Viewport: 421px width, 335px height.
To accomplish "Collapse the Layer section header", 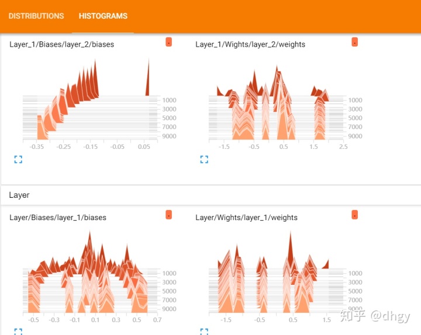I will click(x=210, y=195).
